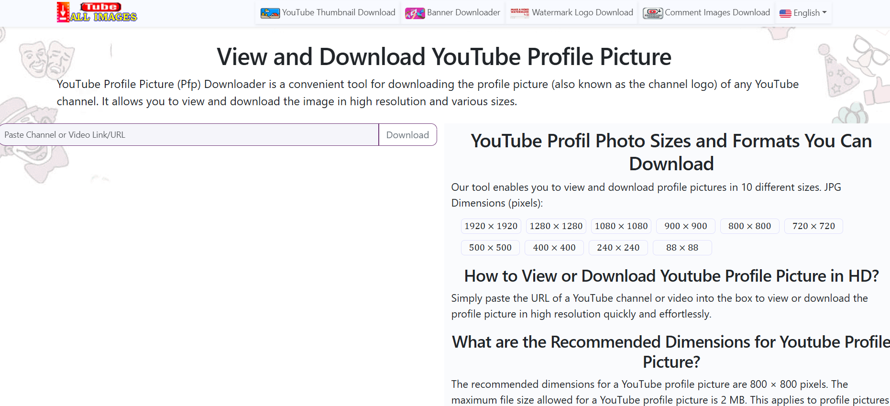Click the YouTube Thumbnail Download picture icon

tap(270, 13)
